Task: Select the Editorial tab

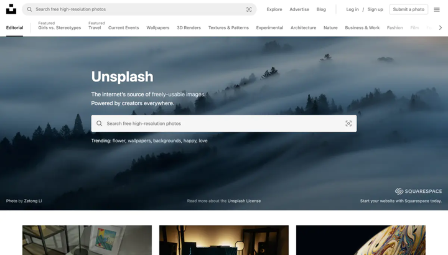Action: 14,28
